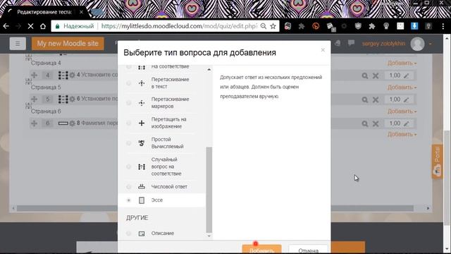This screenshot has height=254, width=451.
Task: Delete question 6 with X icon
Action: point(376,123)
